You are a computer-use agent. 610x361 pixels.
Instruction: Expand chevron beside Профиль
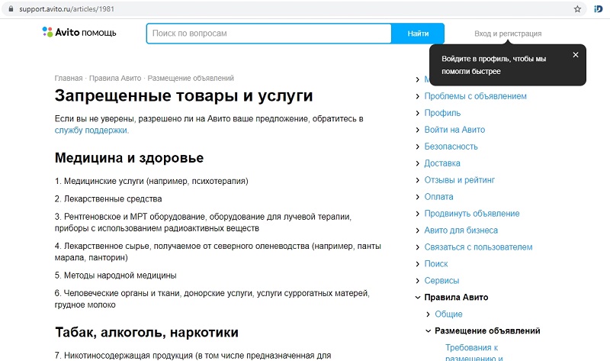coord(417,113)
